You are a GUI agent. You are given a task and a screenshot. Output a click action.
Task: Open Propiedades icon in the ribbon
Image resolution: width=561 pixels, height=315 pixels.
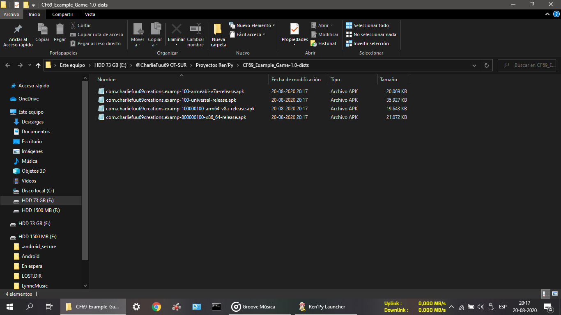[x=294, y=30]
